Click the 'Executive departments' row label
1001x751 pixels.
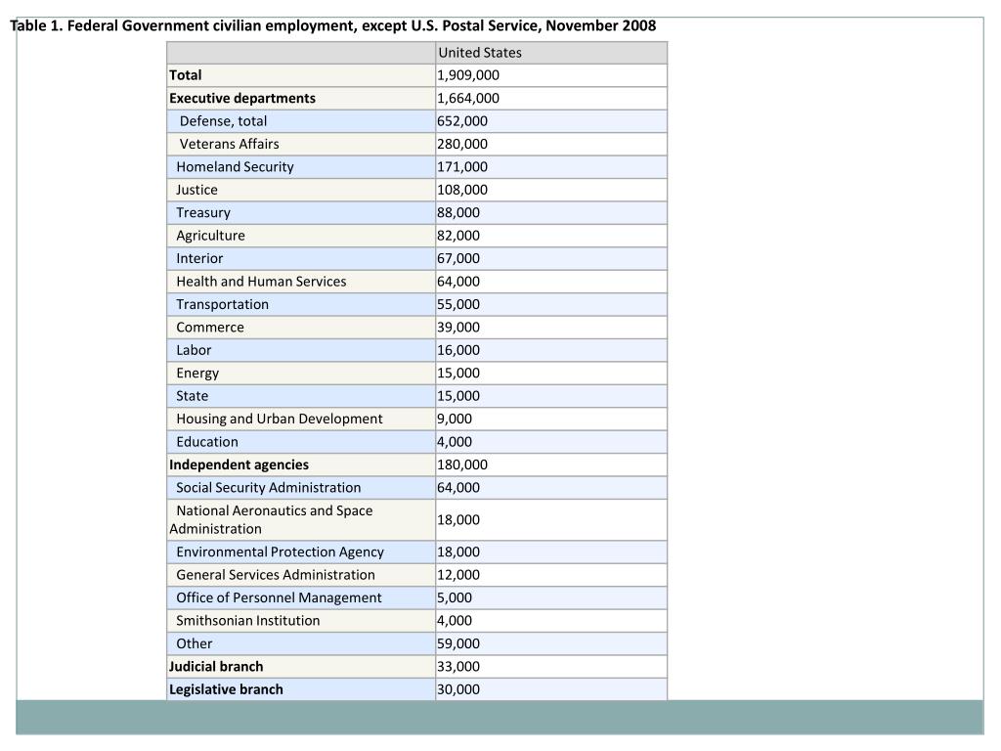242,99
